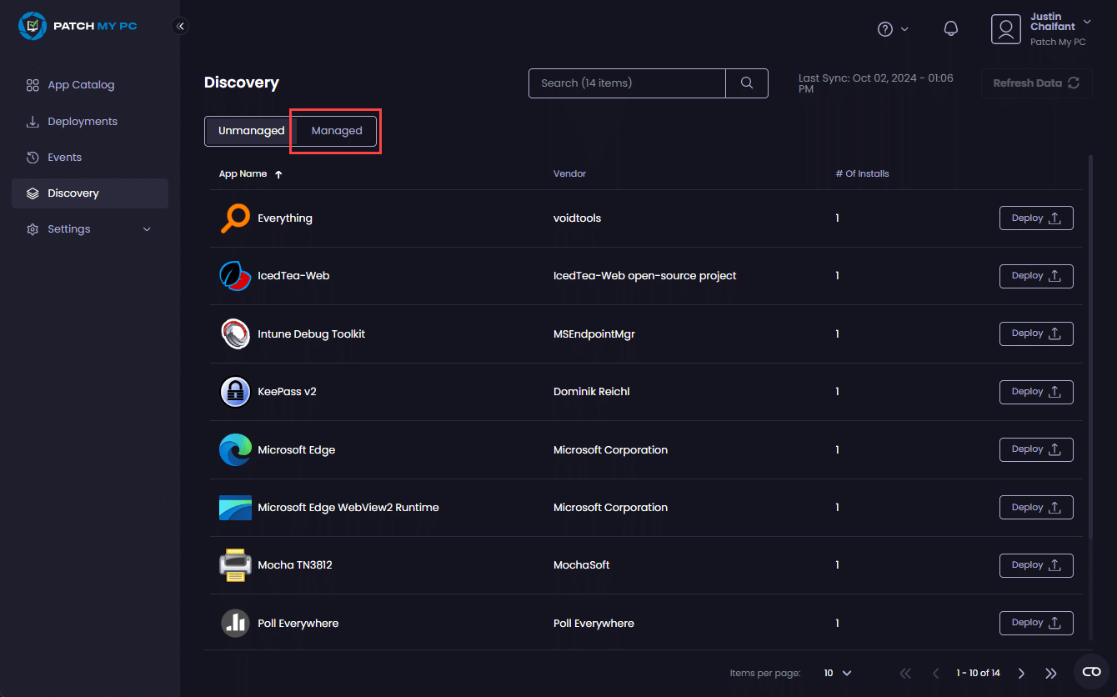
Task: Click into the Search items field
Action: (627, 83)
